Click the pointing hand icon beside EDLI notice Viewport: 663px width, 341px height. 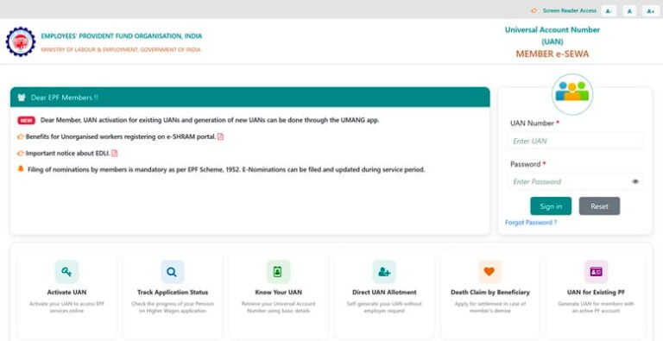point(21,153)
